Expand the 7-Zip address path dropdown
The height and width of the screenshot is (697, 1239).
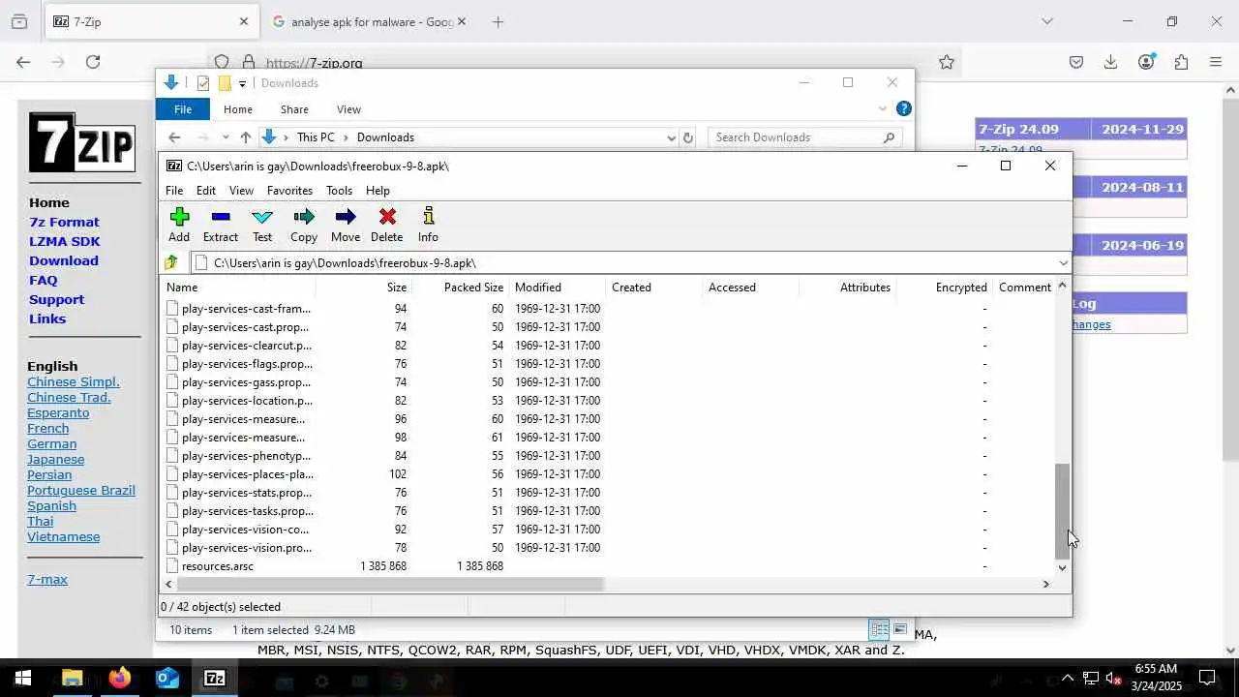pos(1063,263)
